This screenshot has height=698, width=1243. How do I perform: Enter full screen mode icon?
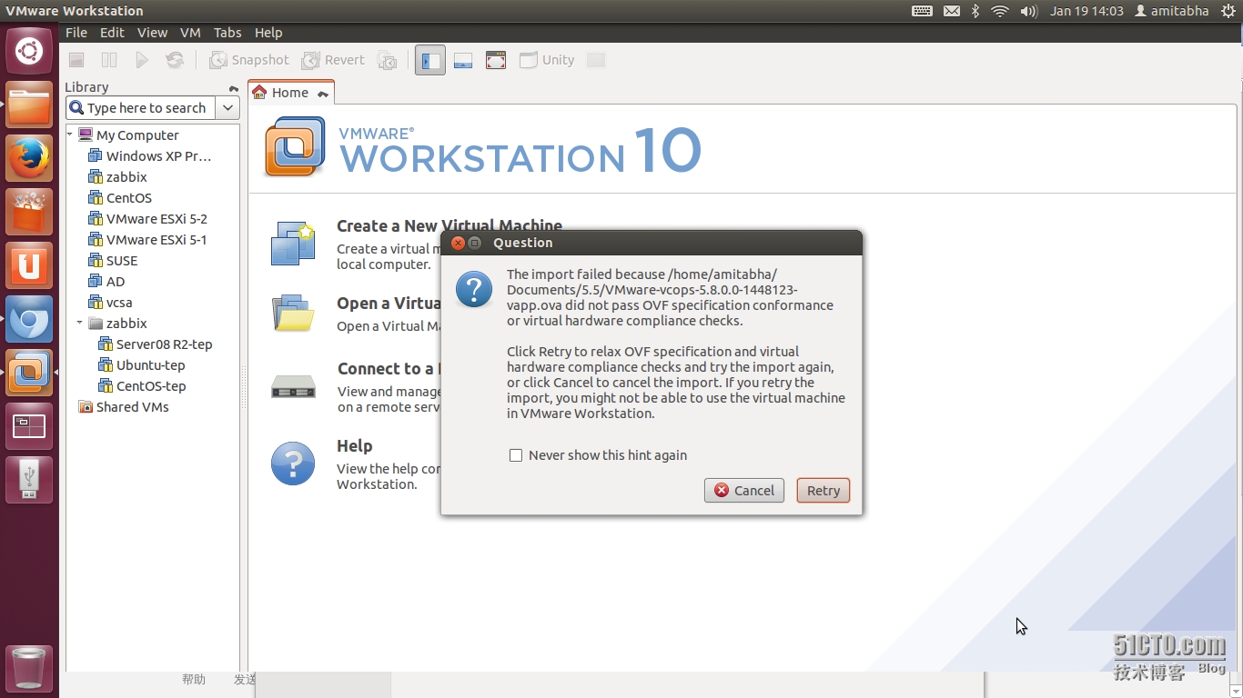tap(496, 60)
